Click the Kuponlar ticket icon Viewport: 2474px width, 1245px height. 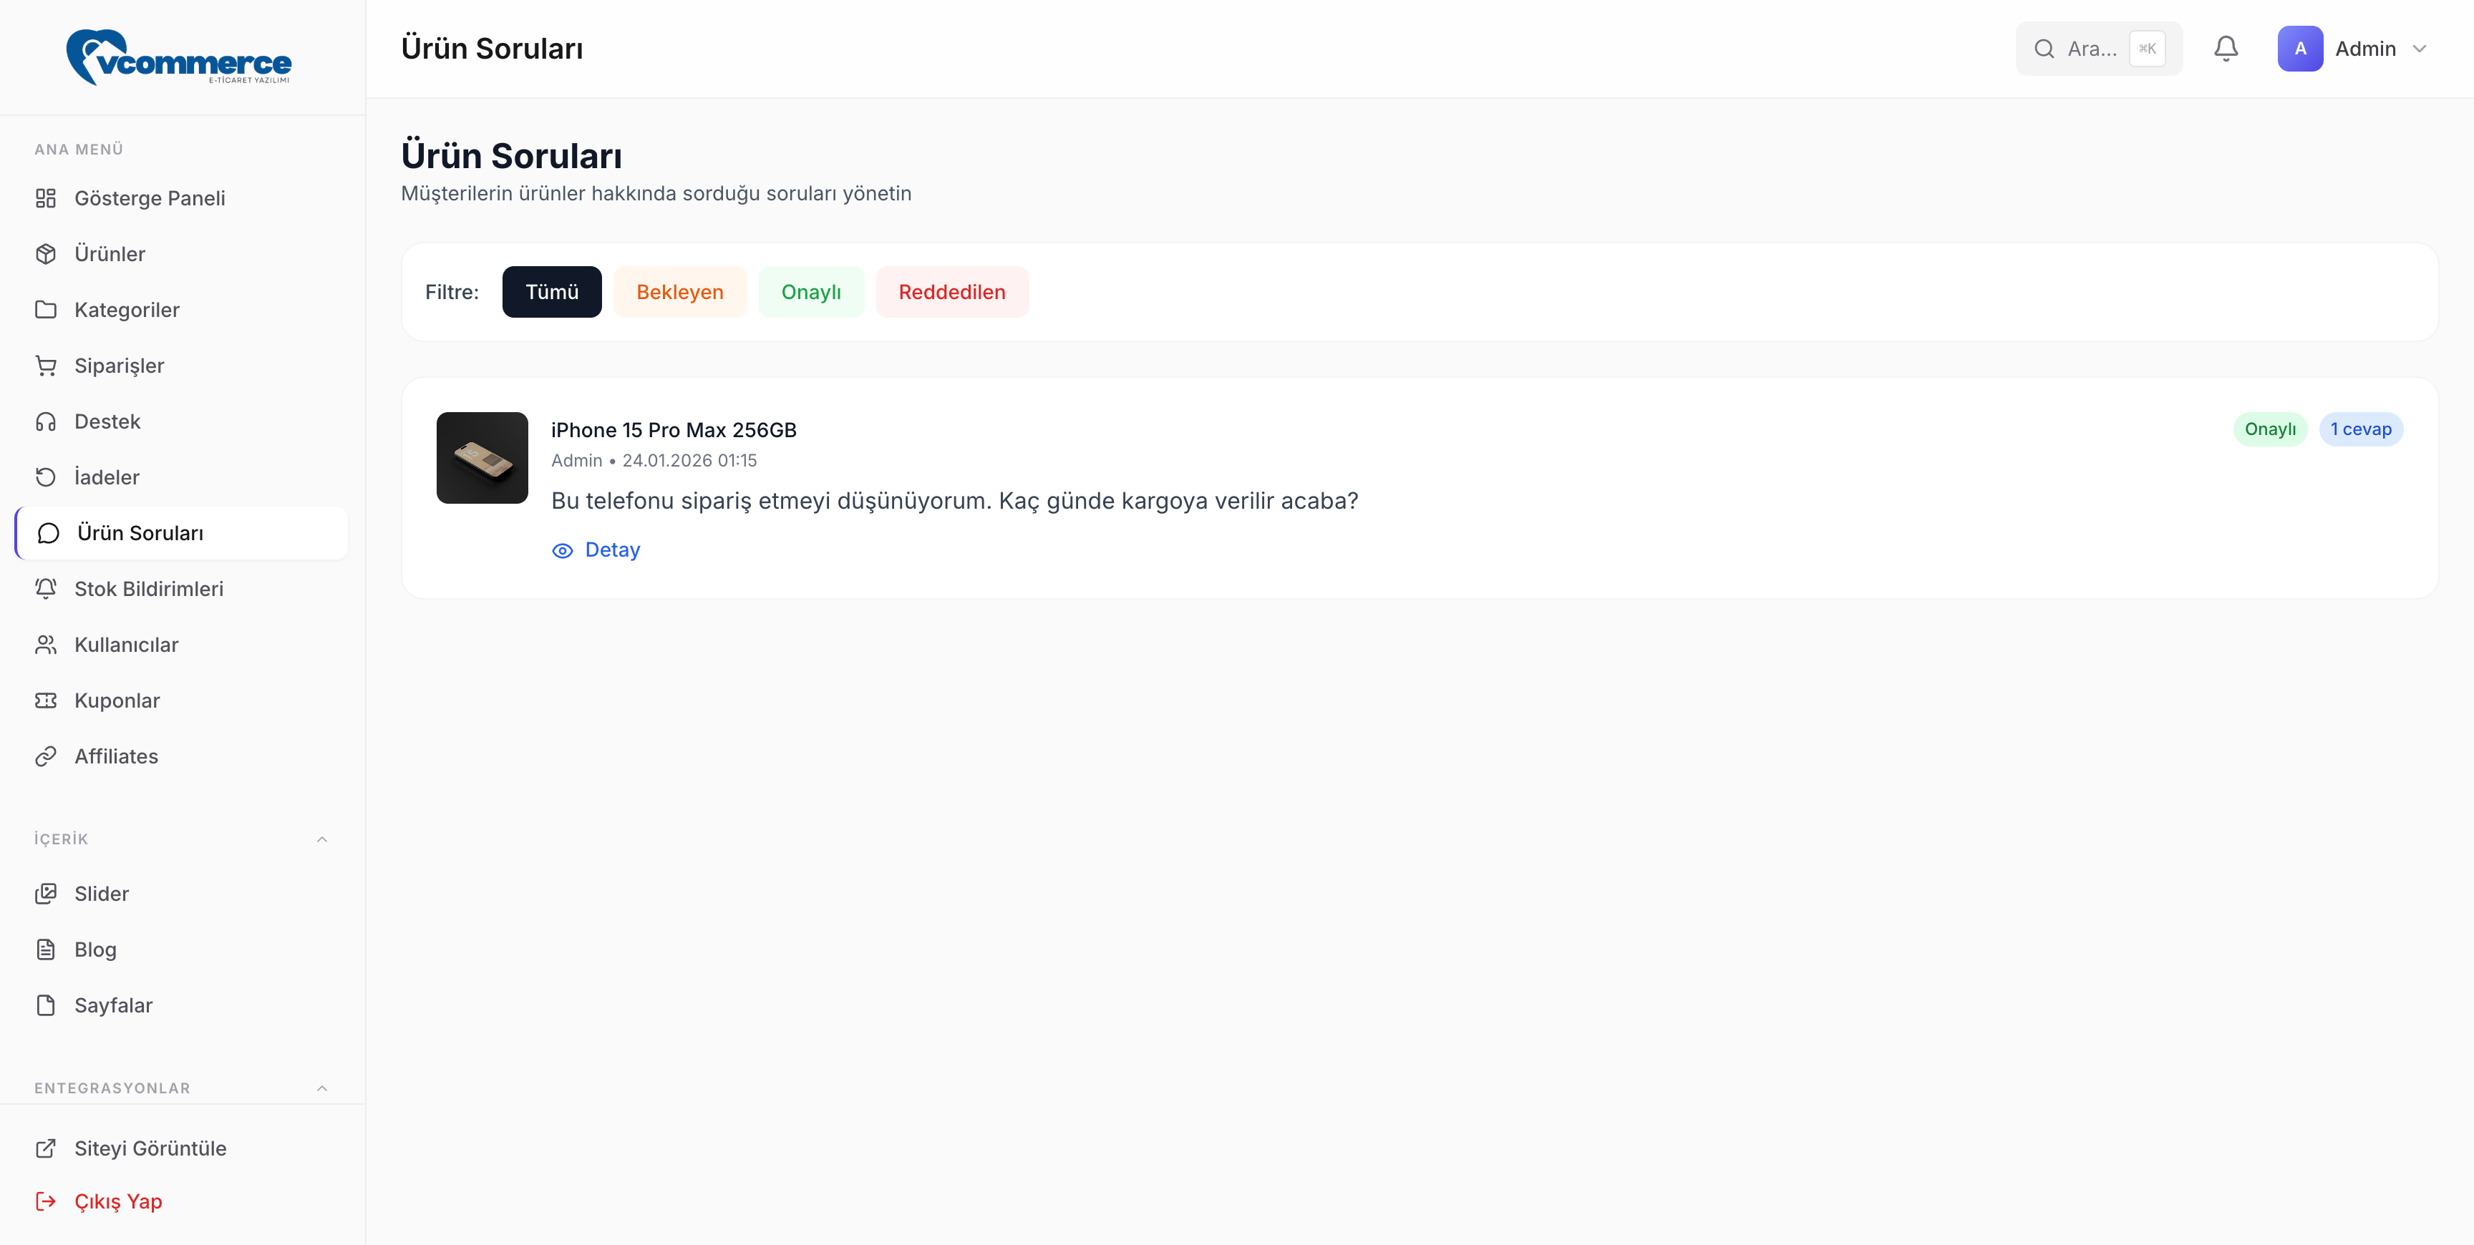click(45, 700)
